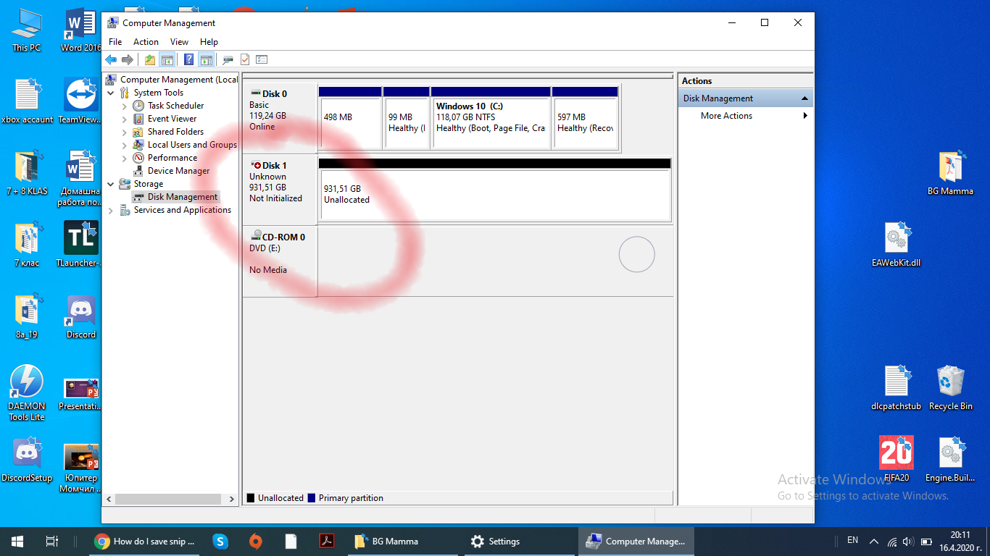Select Performance in the console tree
990x556 pixels.
pos(172,158)
